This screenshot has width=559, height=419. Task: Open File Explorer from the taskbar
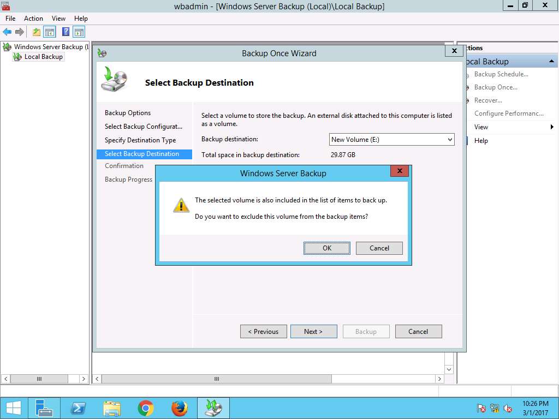pos(111,408)
